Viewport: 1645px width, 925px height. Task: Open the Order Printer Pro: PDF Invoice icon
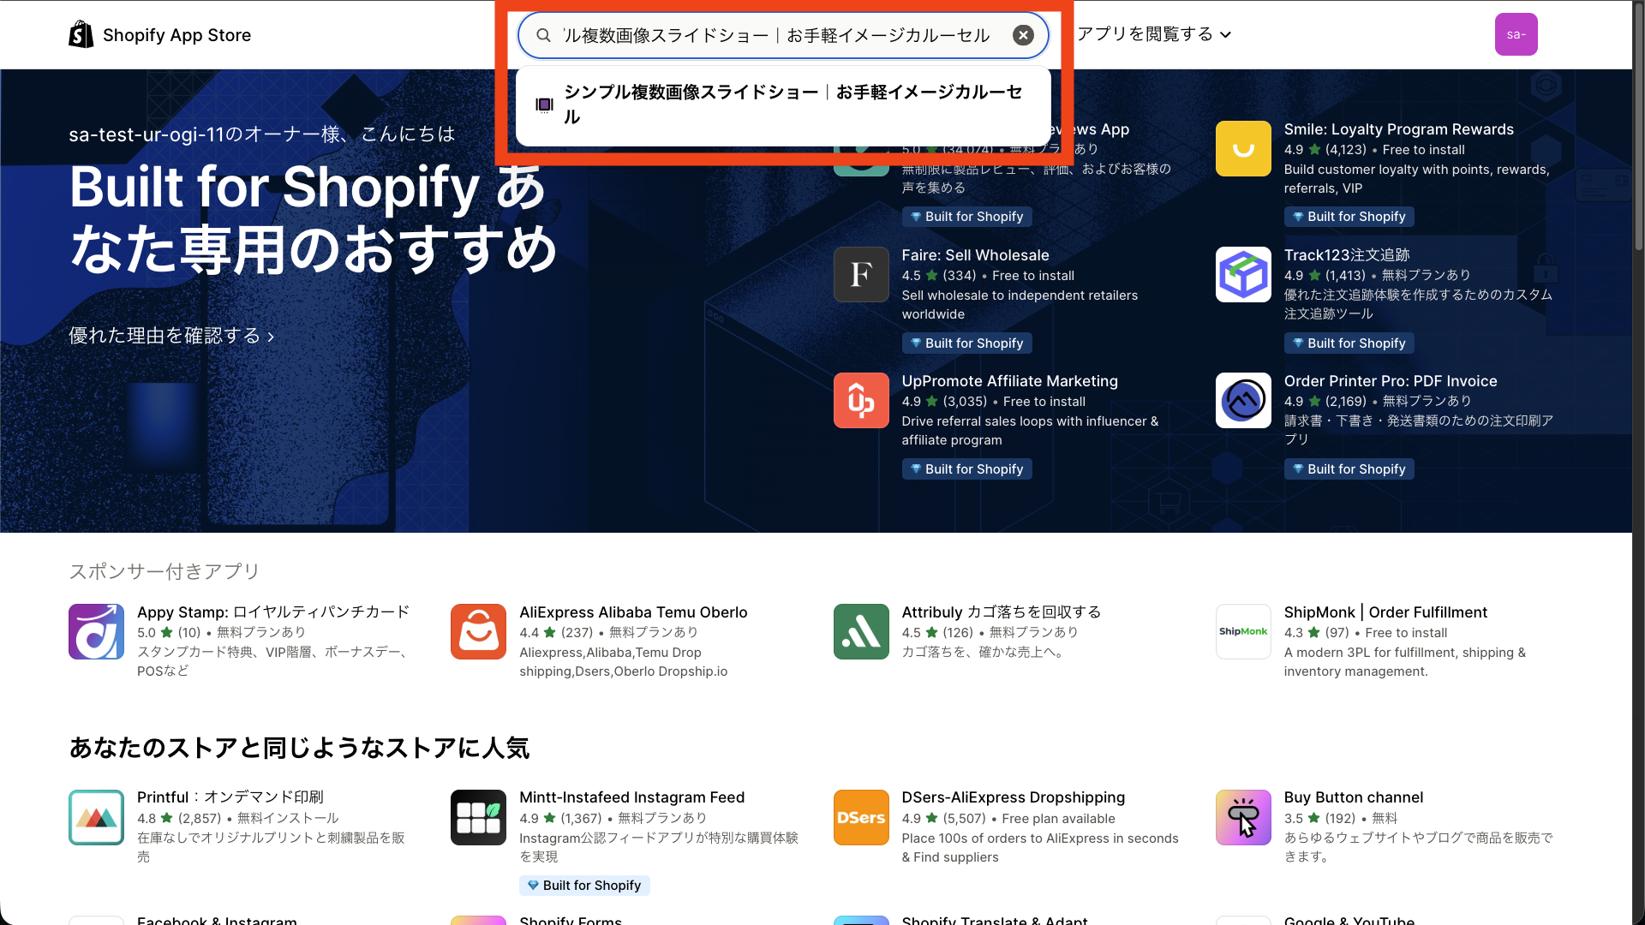click(1243, 400)
